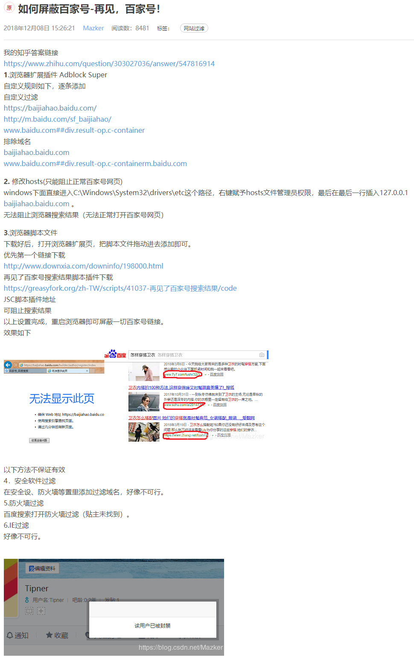Click baijiahao.baidu.com link after 127.0.0.1
The height and width of the screenshot is (660, 414).
point(36,204)
